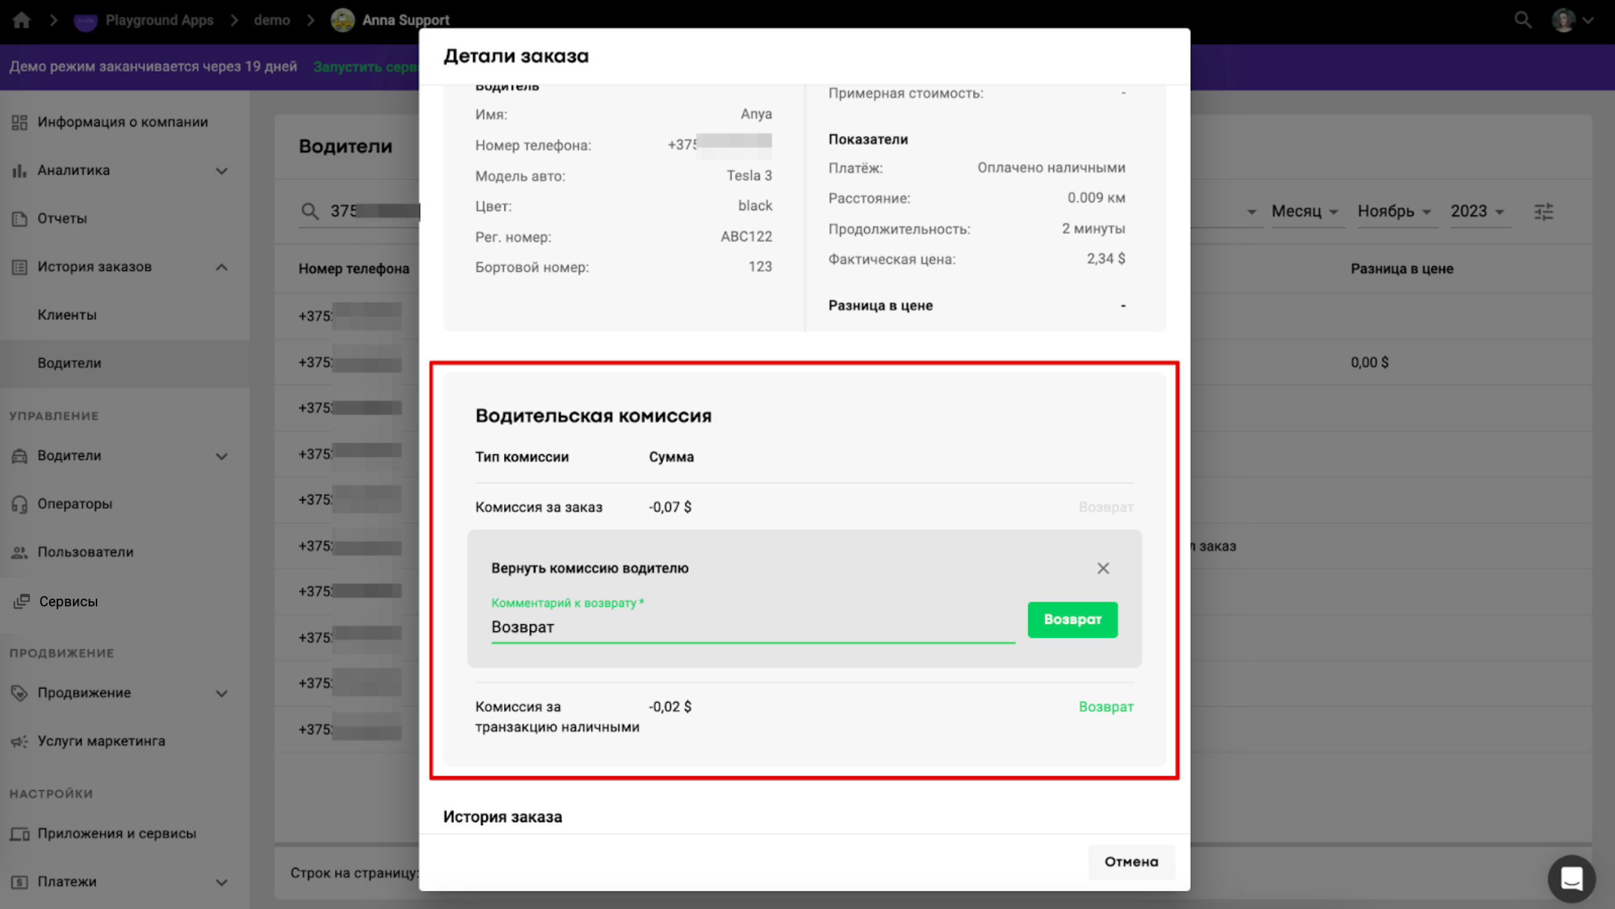Click the Services icon in sidebar

(x=21, y=602)
